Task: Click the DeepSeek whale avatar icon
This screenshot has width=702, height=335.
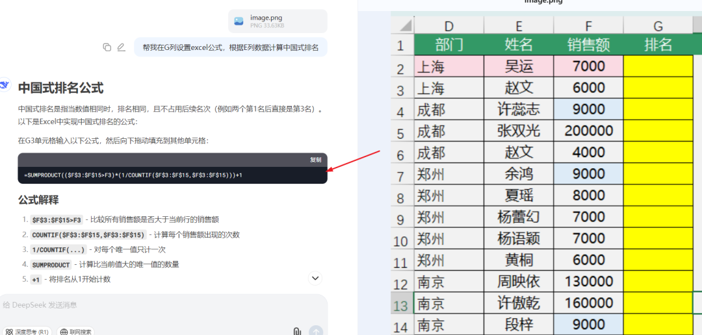Action: (x=5, y=84)
